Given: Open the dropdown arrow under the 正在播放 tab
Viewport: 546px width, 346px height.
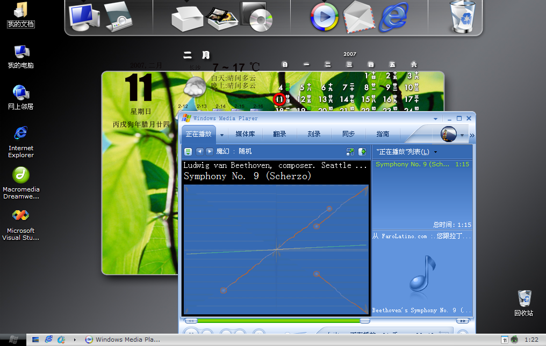Looking at the screenshot, I should coord(222,135).
